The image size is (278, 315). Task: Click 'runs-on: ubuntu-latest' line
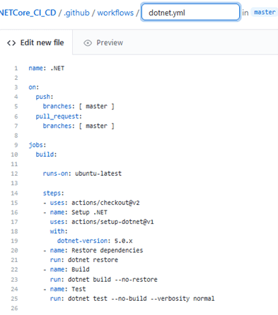pyautogui.click(x=82, y=174)
